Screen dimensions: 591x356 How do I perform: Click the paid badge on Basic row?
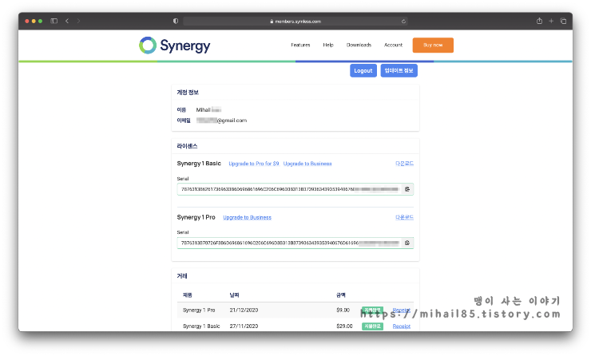click(x=372, y=326)
